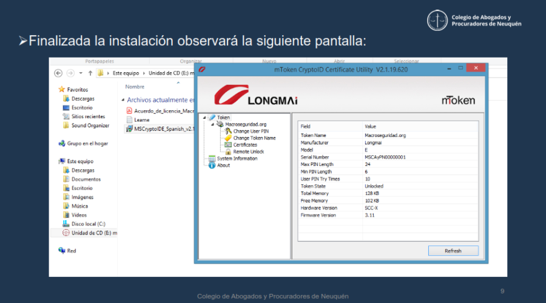Open Imágenes folder in sidebar
Screen dimensions: 546x303
point(83,197)
